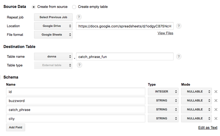Open the donna dataset dropdown

pyautogui.click(x=53, y=56)
